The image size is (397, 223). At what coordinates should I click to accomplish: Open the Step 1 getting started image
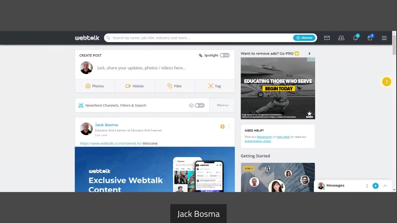click(x=278, y=177)
